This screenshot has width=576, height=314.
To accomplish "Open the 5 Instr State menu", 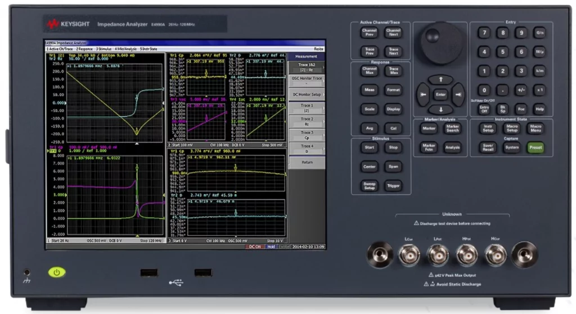I will point(148,49).
